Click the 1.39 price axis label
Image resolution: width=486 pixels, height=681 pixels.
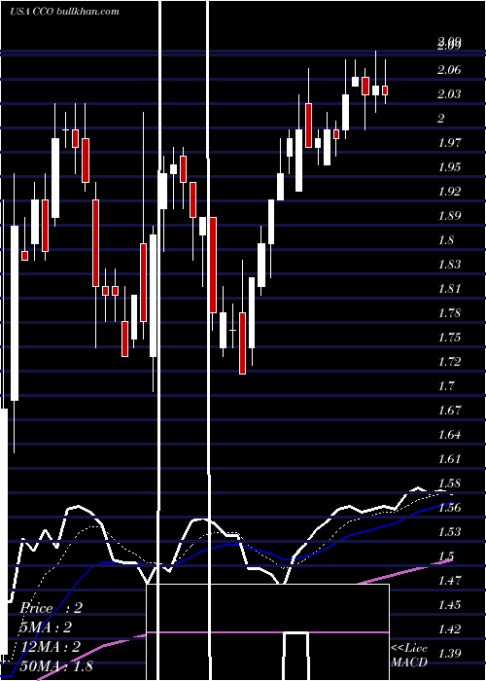(449, 653)
